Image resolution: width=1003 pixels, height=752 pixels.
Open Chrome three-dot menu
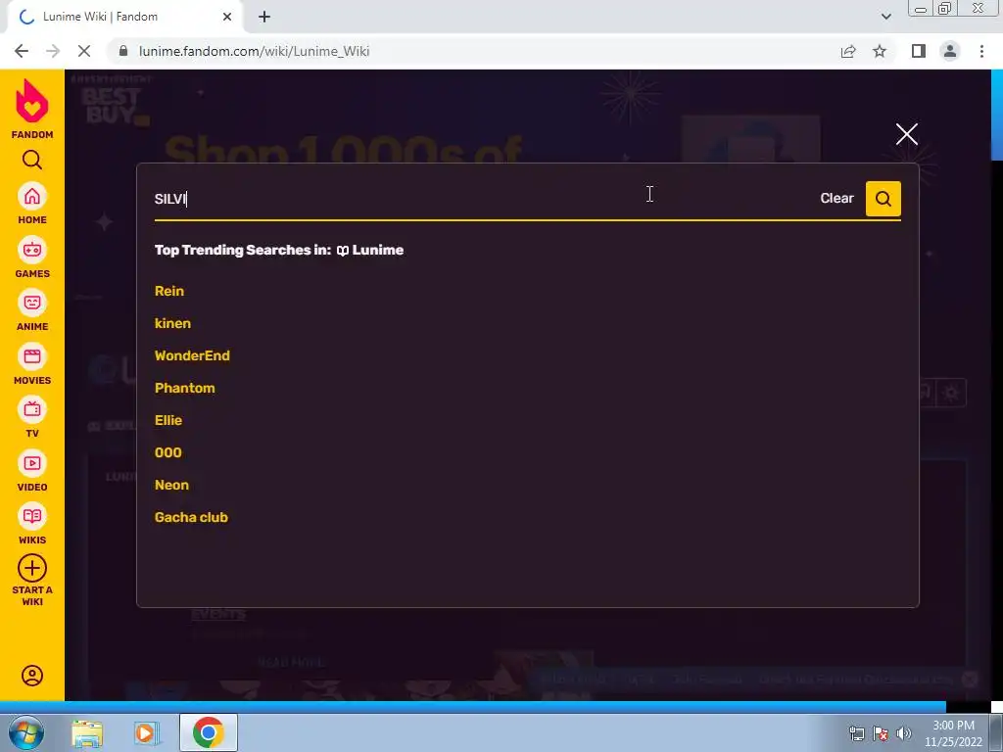(981, 51)
